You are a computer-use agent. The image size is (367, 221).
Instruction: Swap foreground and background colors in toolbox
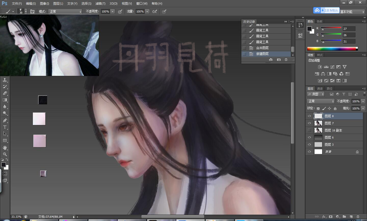[x=7, y=159]
